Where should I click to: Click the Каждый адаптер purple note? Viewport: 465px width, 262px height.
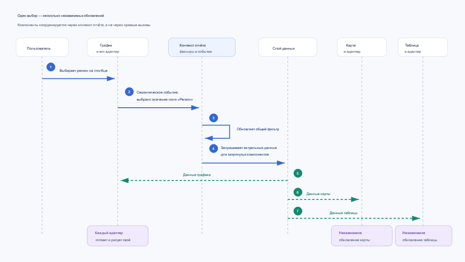[x=118, y=236]
